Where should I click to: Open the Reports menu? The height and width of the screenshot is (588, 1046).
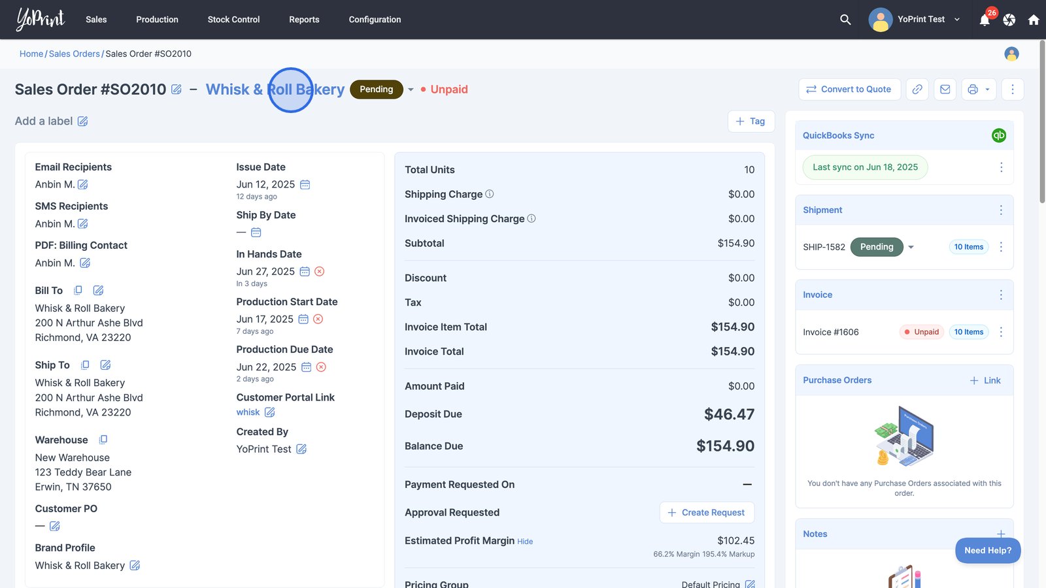pos(304,20)
